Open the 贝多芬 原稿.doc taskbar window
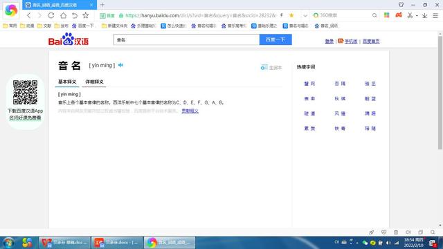 pyautogui.click(x=64, y=243)
